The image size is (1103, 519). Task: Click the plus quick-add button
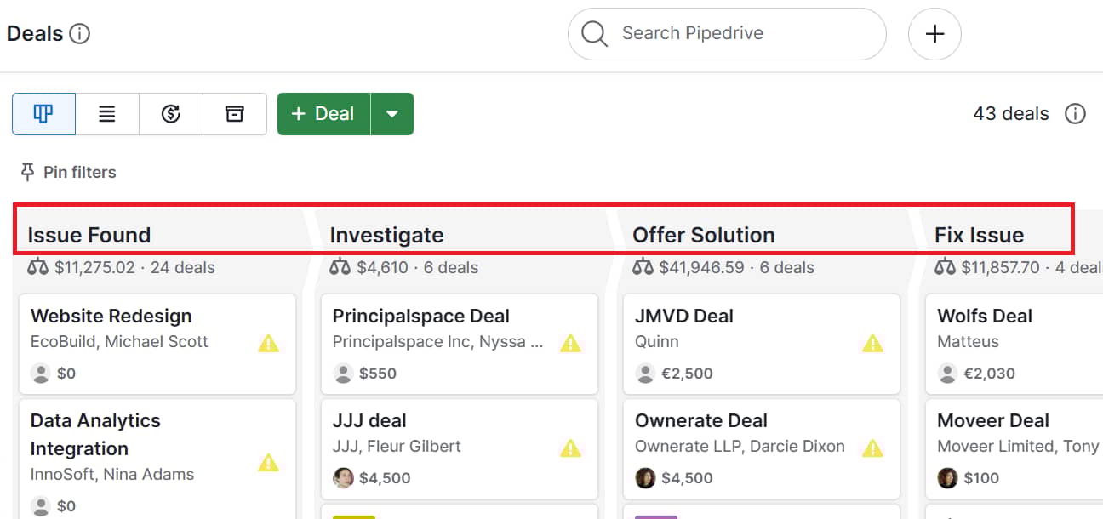pos(934,34)
